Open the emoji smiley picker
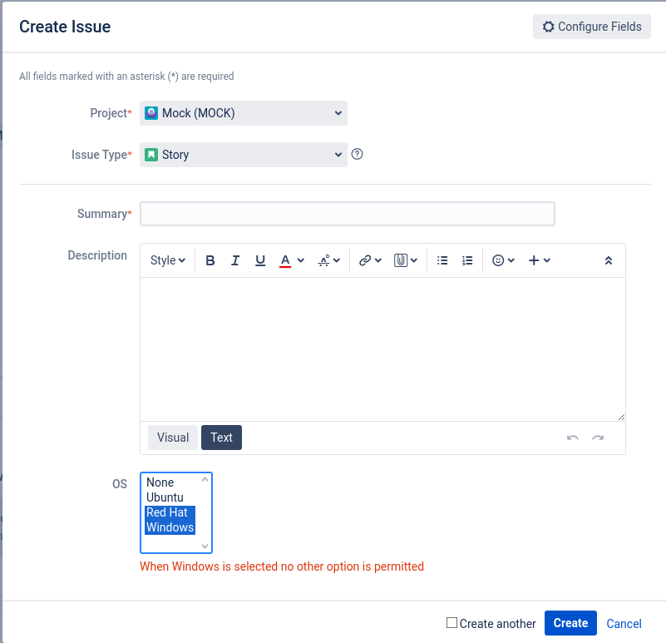 498,260
